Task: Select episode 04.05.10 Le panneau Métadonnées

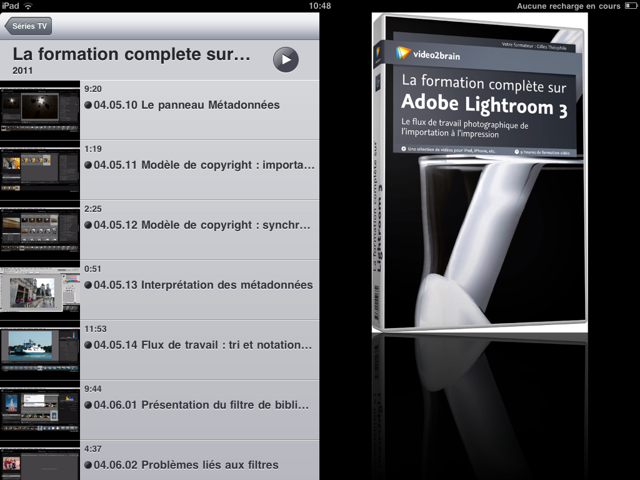Action: pyautogui.click(x=159, y=110)
